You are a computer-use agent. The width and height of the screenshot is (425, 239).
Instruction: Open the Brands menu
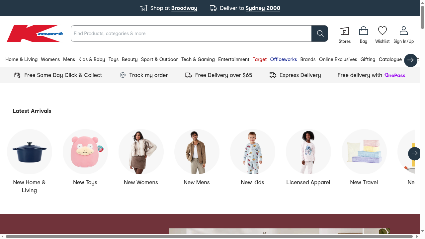tap(308, 59)
